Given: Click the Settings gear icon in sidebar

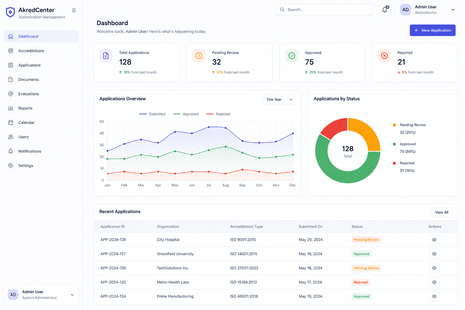Looking at the screenshot, I should coord(11,166).
